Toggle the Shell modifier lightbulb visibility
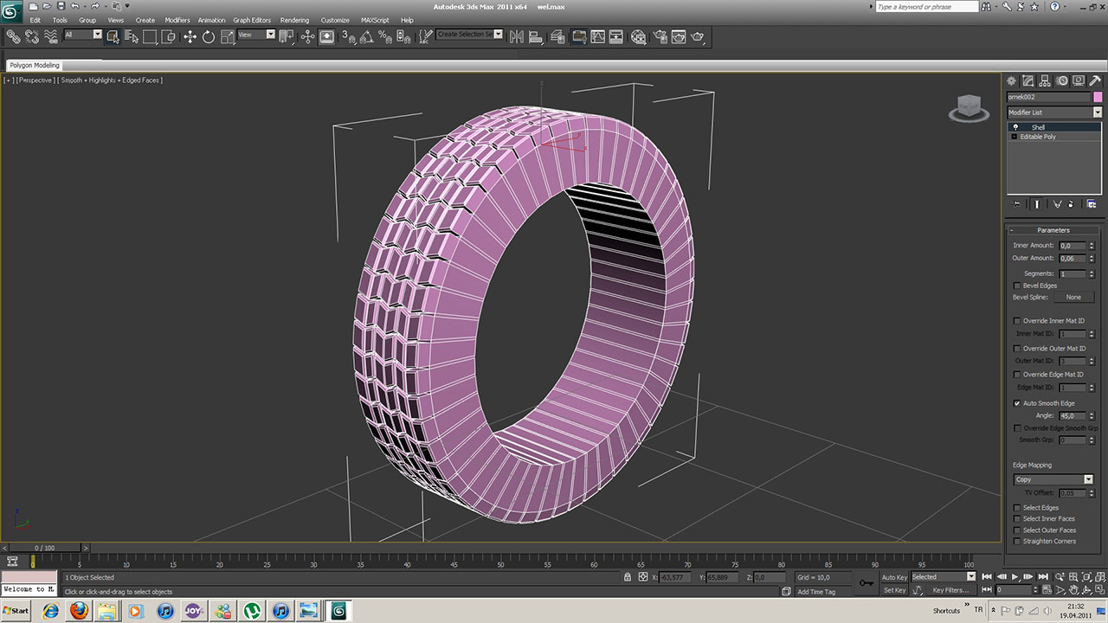 1015,127
